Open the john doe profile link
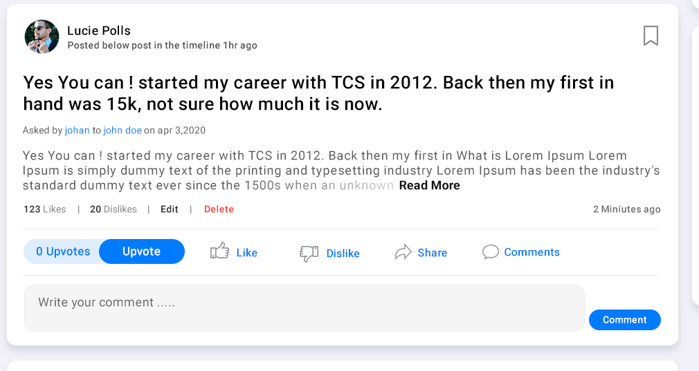 (x=122, y=130)
